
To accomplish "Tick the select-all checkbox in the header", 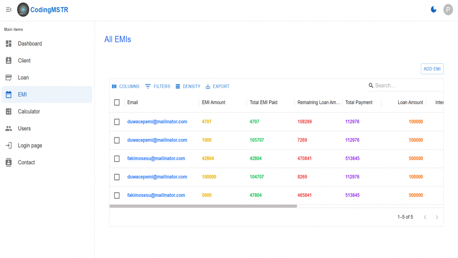I will click(x=117, y=102).
